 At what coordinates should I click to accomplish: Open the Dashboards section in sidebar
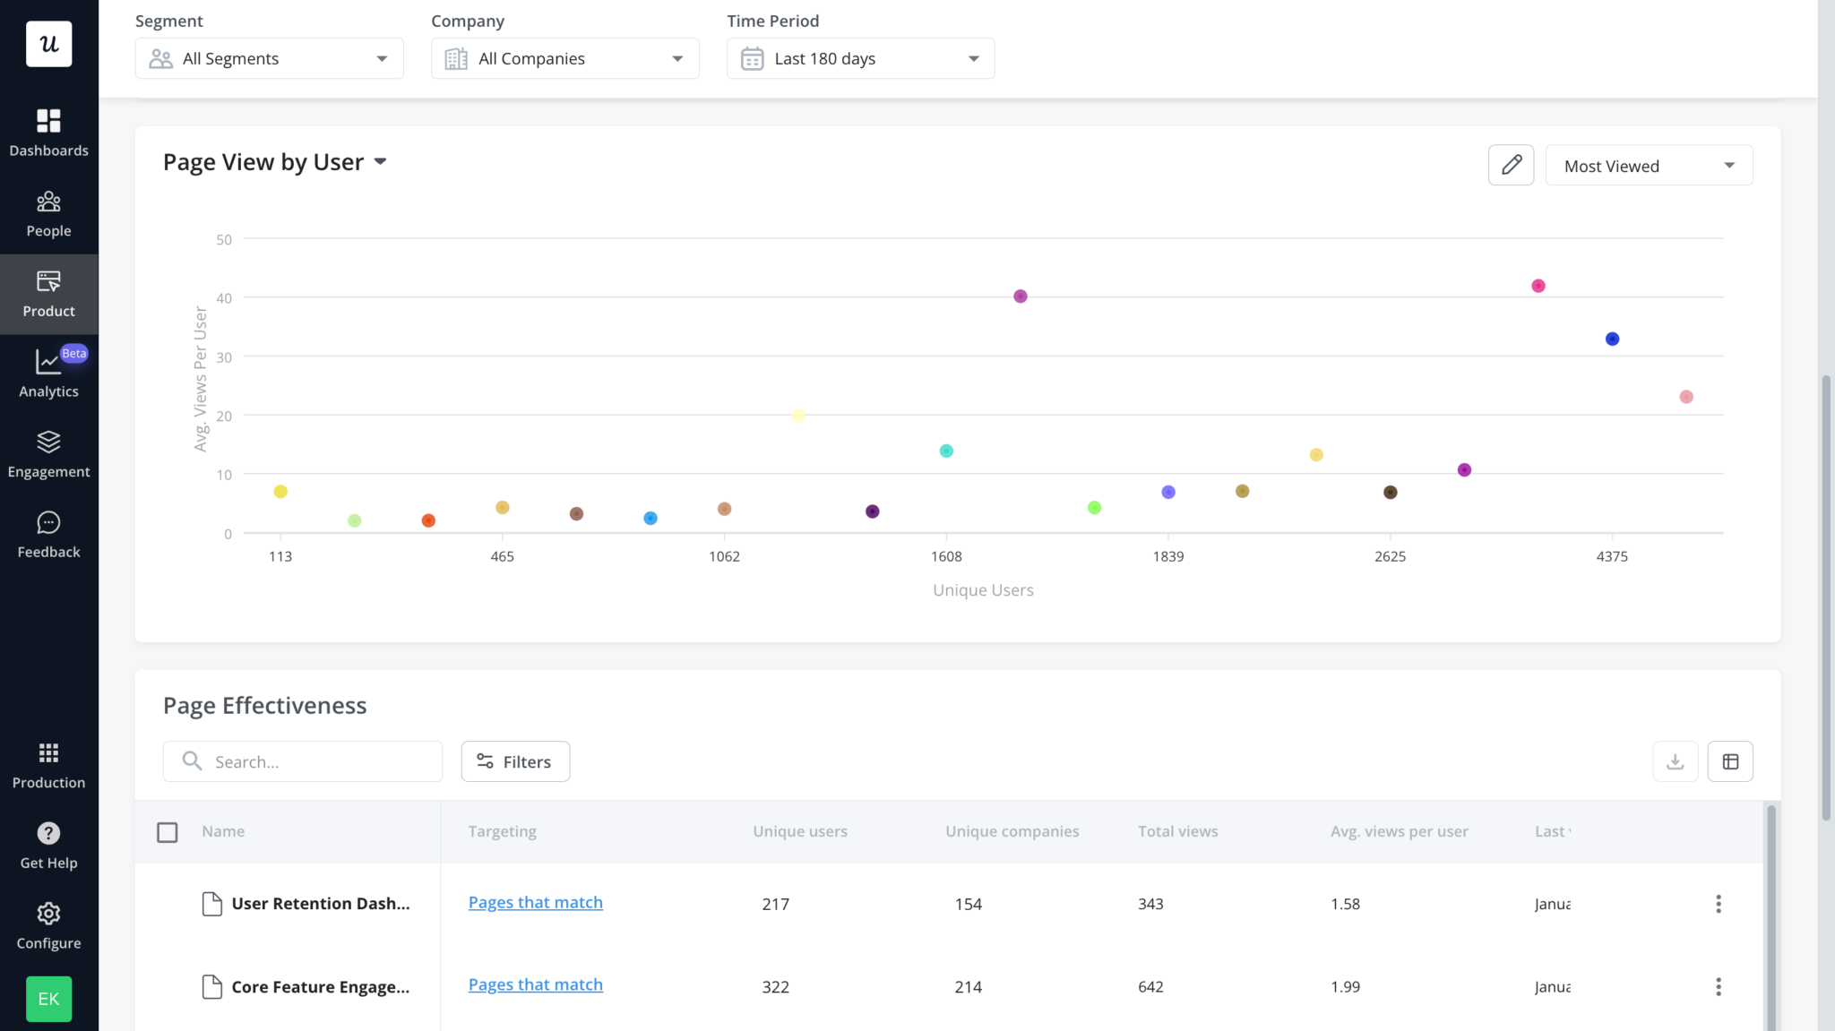click(x=49, y=131)
